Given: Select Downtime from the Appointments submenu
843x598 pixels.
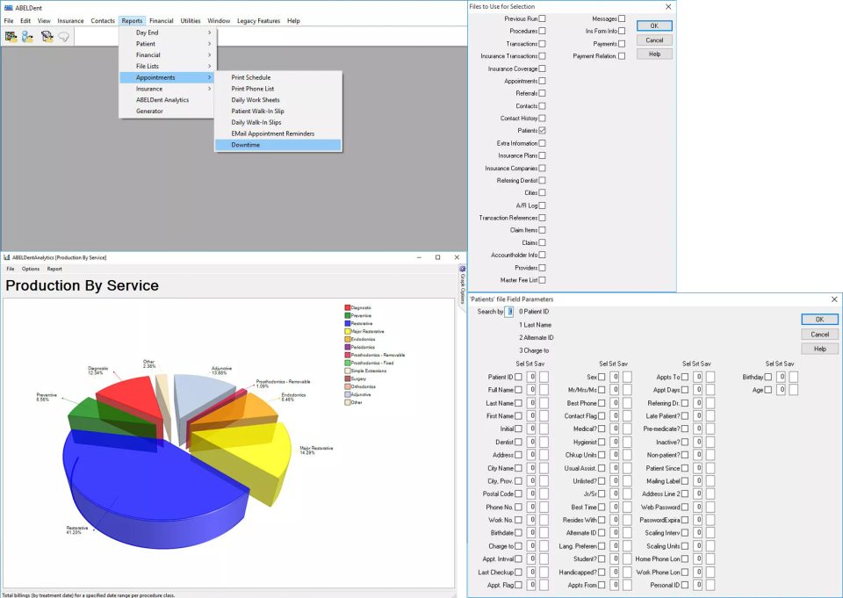Looking at the screenshot, I should pyautogui.click(x=246, y=145).
